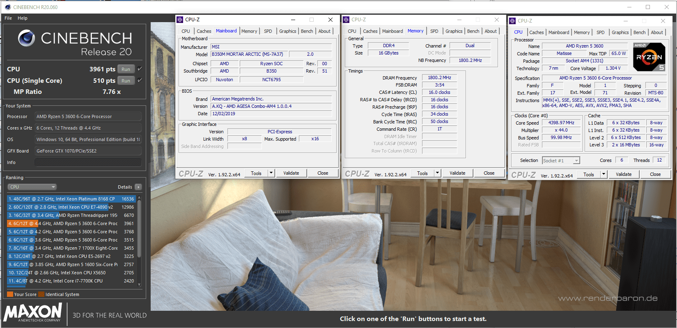677x328 pixels.
Task: Switch to Bench tab in CPU tab CPU-Z window
Action: pos(639,32)
